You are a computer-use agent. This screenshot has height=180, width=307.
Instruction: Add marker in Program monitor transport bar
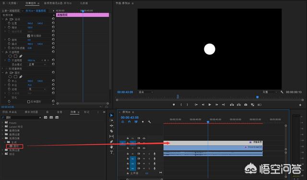point(174,105)
